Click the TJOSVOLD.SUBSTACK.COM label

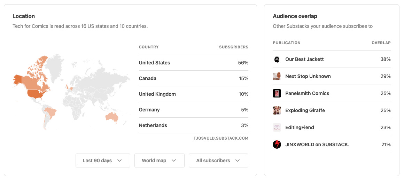[221, 138]
